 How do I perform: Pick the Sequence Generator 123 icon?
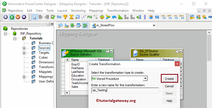click(84, 17)
